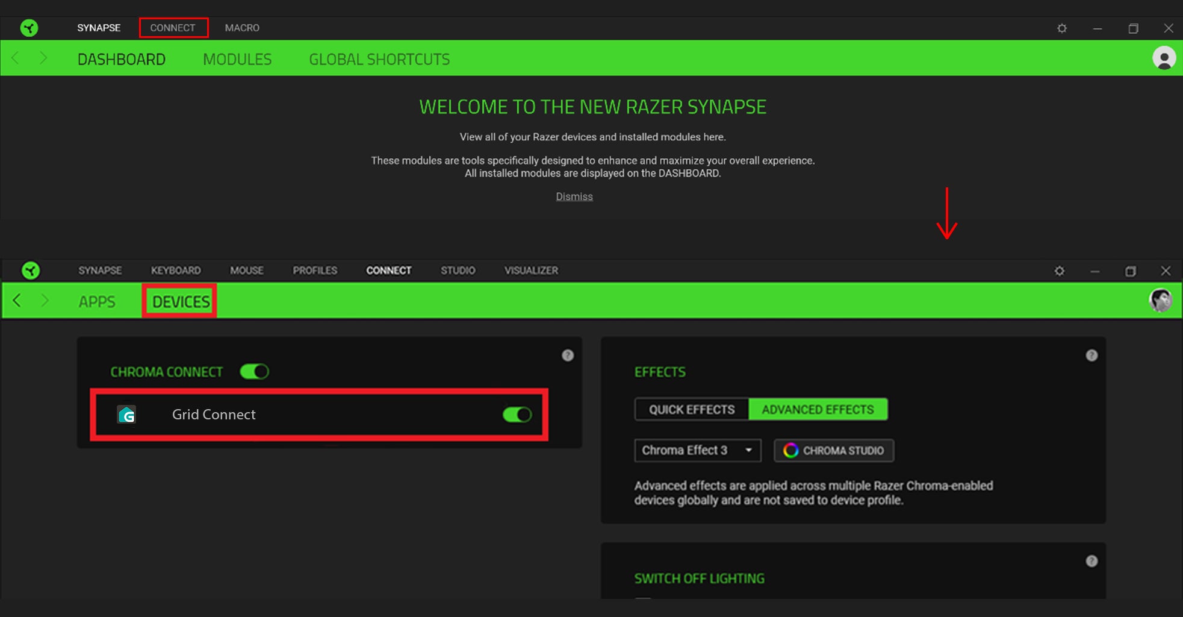The height and width of the screenshot is (617, 1183).
Task: Toggle off the Grid Connect switch
Action: point(517,415)
